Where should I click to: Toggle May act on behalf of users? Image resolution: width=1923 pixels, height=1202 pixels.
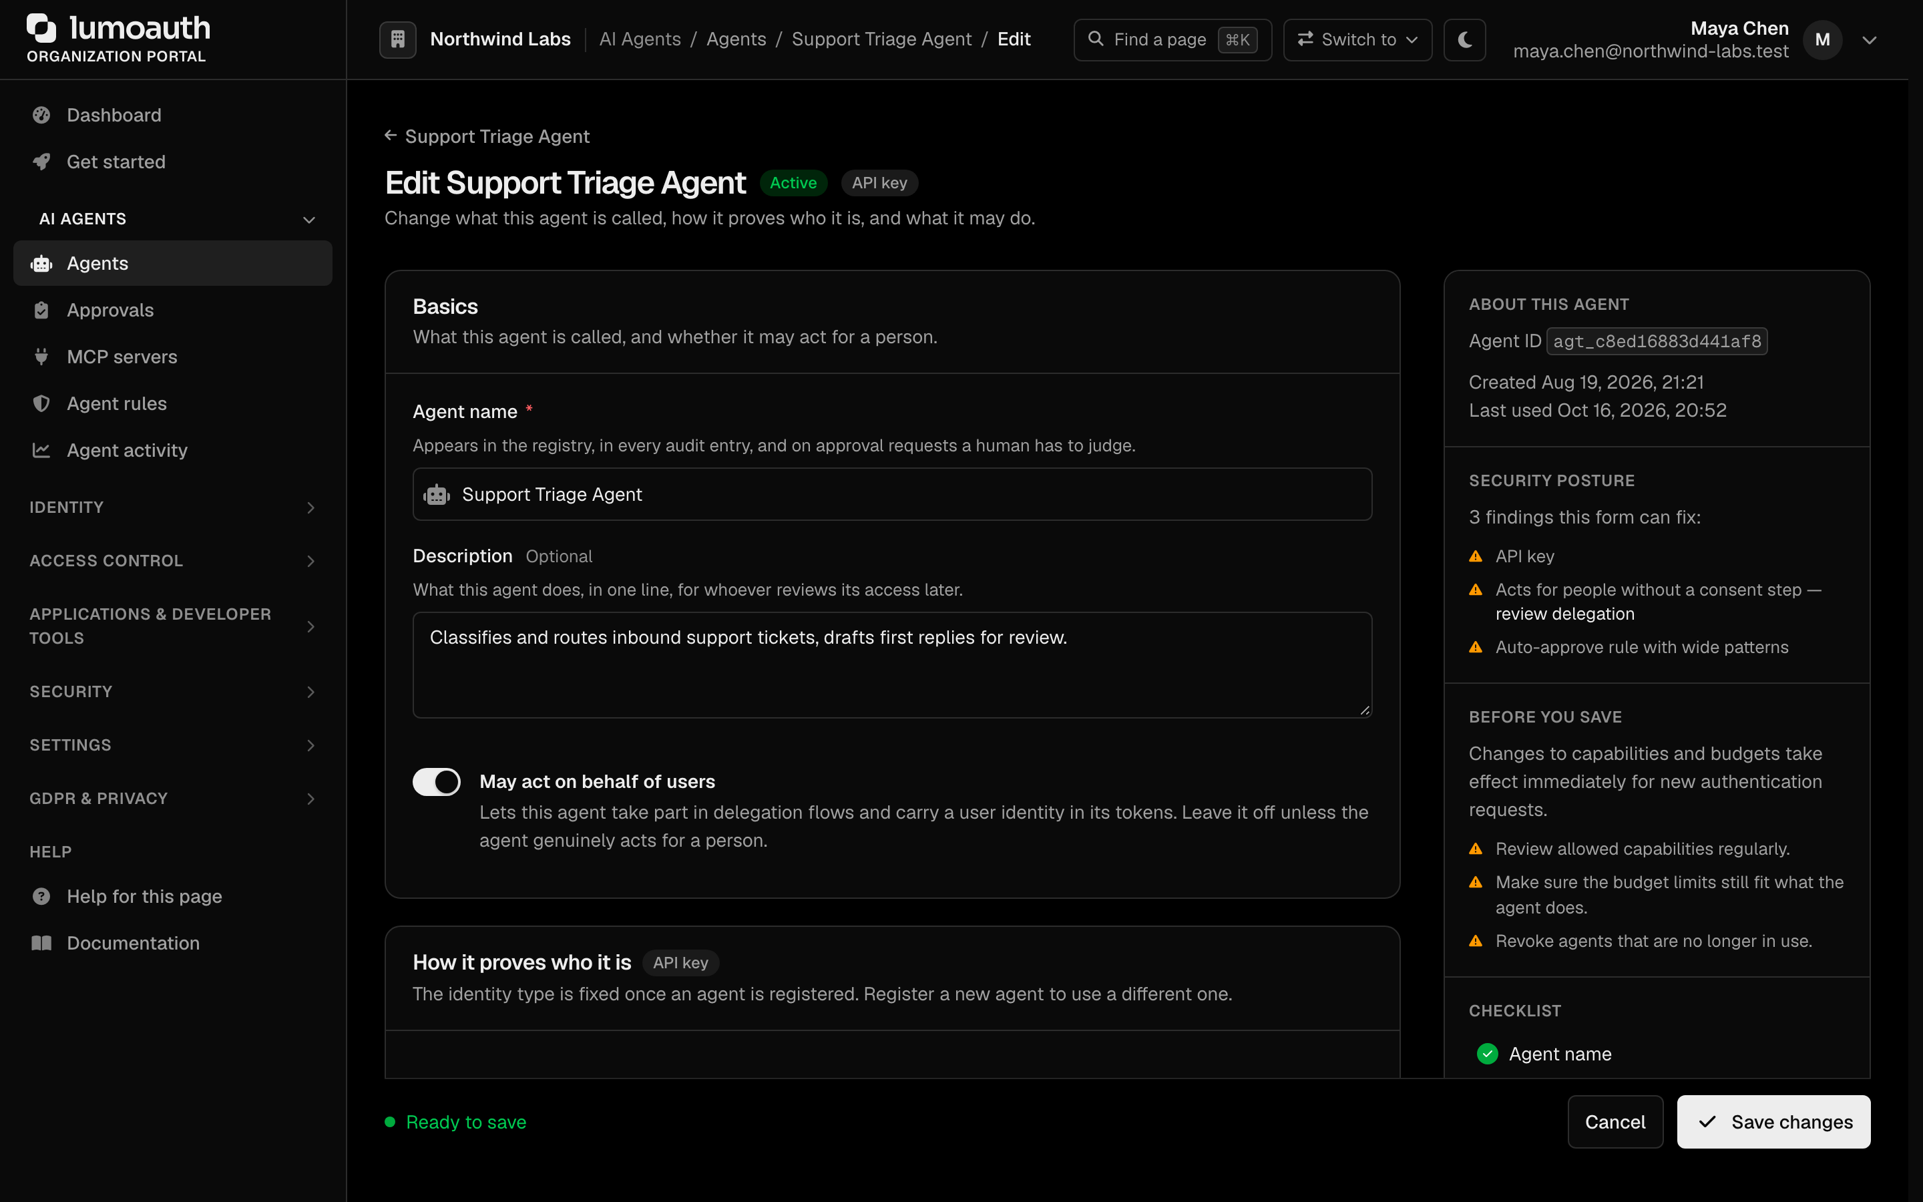click(437, 782)
